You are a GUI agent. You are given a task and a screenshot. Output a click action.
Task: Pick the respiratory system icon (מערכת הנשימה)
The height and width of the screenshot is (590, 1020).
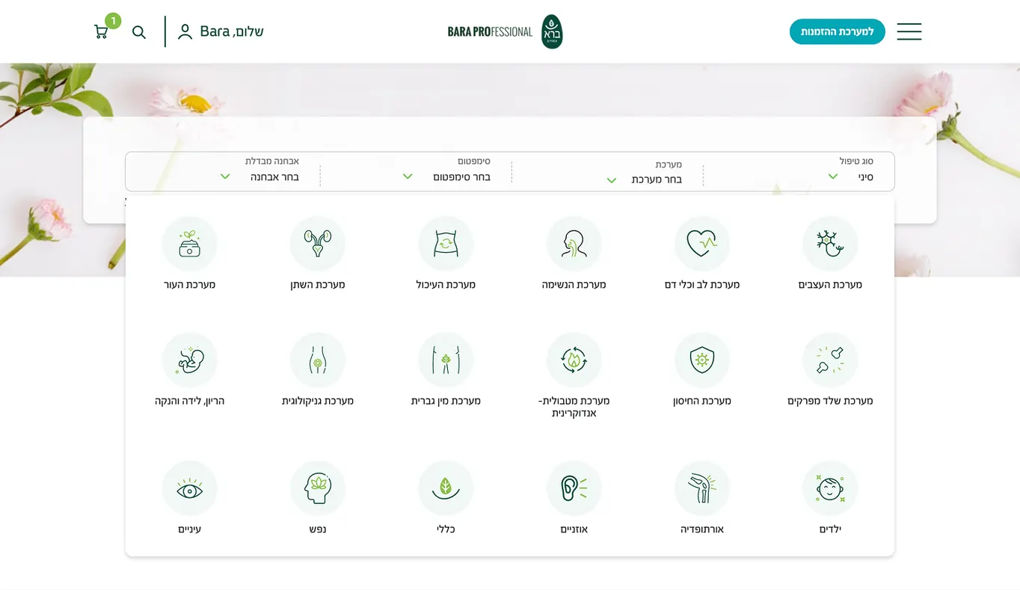click(574, 244)
